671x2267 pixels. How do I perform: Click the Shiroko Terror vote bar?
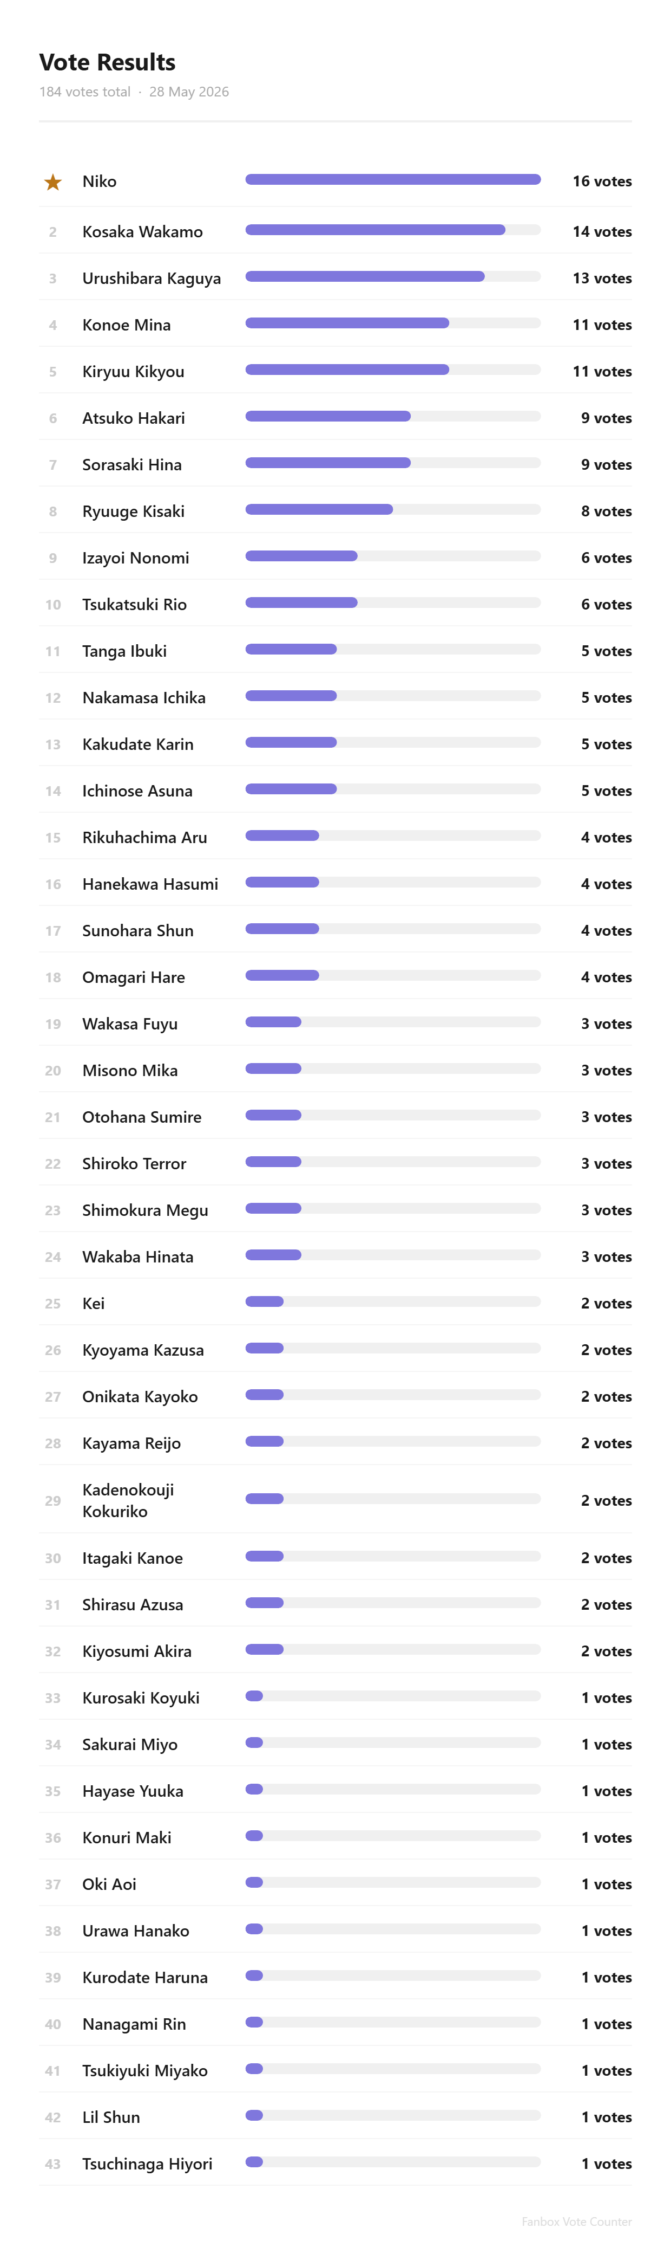[392, 1162]
